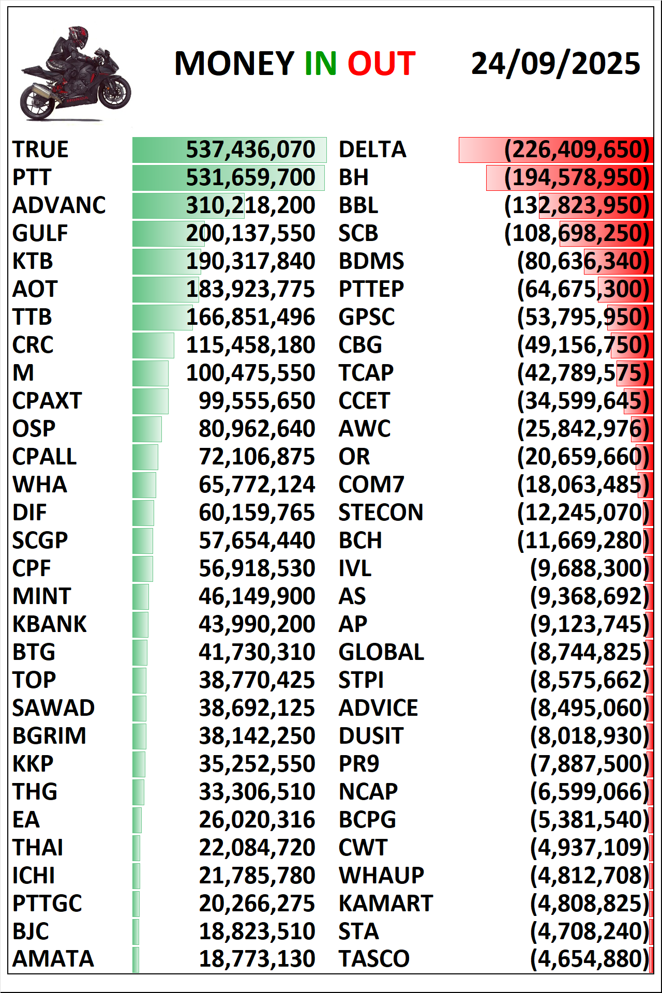The height and width of the screenshot is (993, 662).
Task: Select the DELTA stock symbol
Action: point(372,150)
